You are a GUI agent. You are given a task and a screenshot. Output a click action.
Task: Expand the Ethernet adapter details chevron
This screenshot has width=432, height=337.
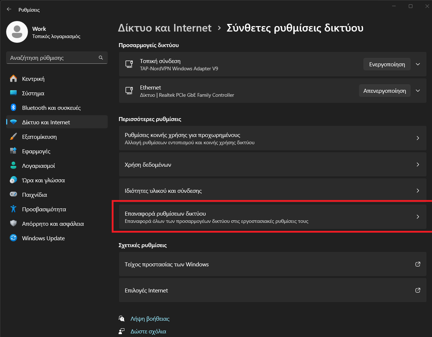click(417, 91)
